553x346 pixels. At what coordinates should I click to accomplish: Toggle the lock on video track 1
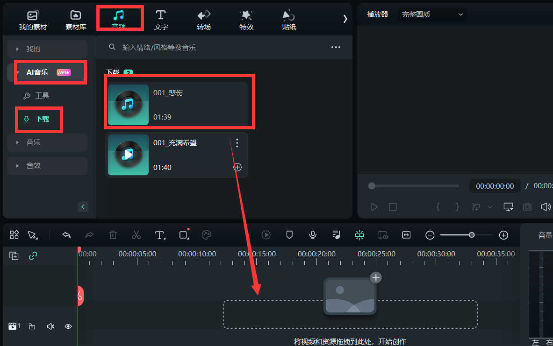(x=32, y=326)
